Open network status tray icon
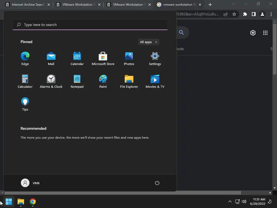Screen dimensions: 277x208 point(238,201)
